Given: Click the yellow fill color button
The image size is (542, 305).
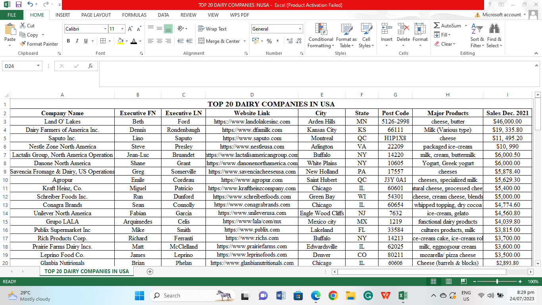Looking at the screenshot, I should [121, 41].
